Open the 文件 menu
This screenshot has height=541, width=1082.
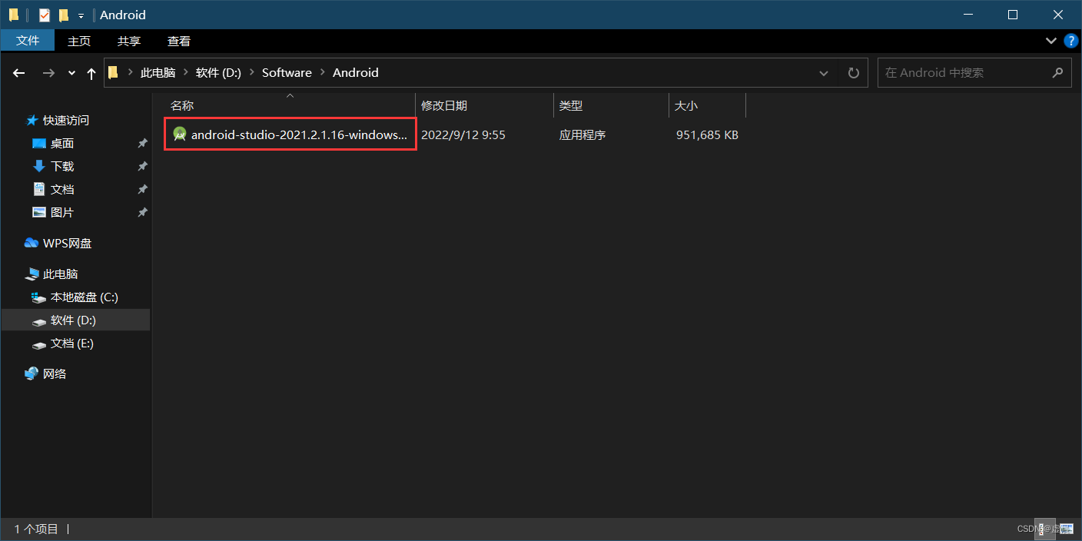[28, 41]
